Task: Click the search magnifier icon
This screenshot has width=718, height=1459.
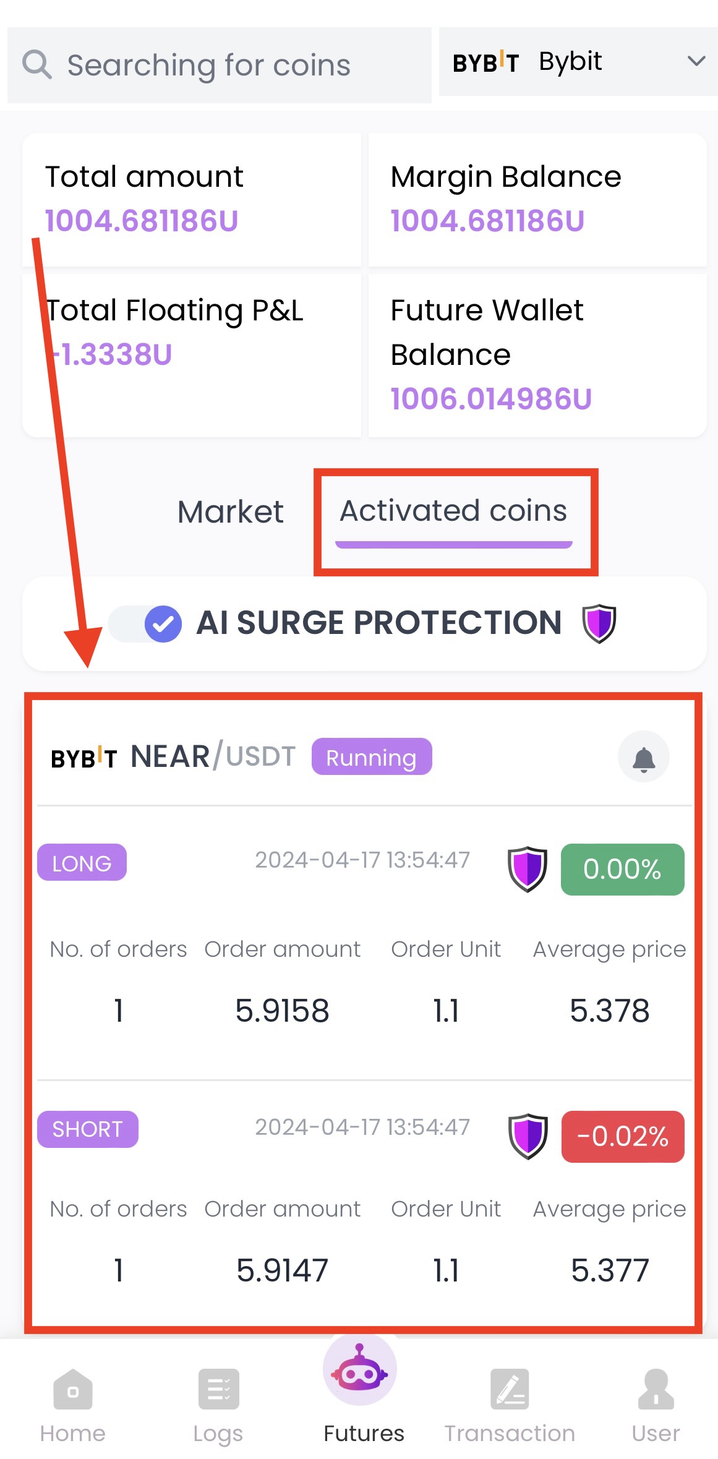Action: [x=36, y=64]
